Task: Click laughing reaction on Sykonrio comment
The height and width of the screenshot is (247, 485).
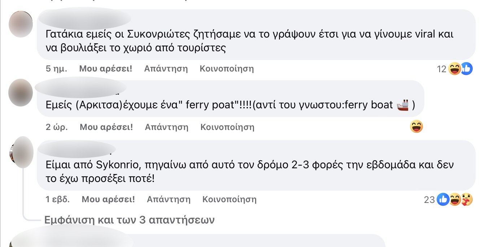Action: [x=455, y=199]
